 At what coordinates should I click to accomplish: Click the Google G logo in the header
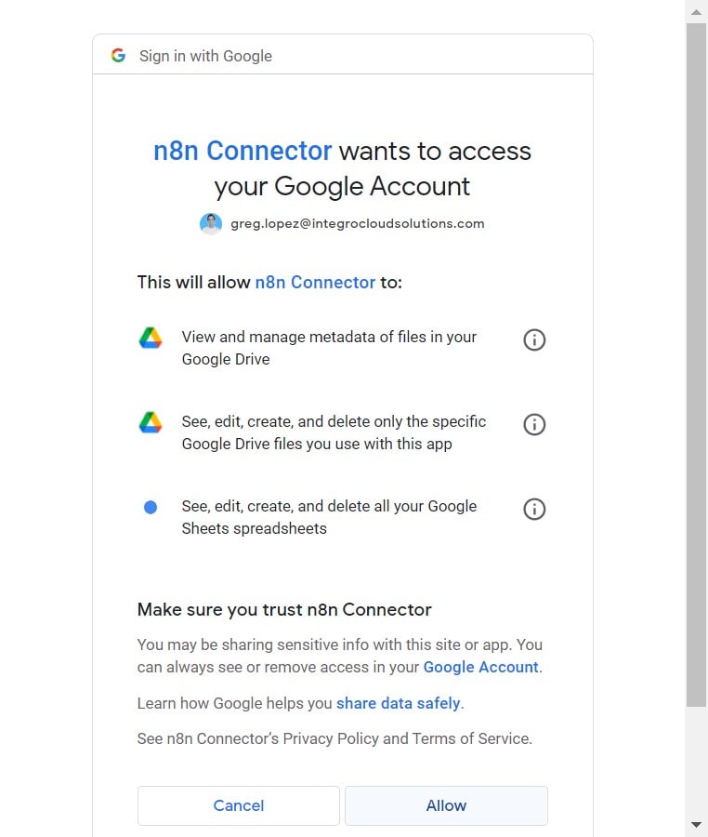pyautogui.click(x=118, y=55)
